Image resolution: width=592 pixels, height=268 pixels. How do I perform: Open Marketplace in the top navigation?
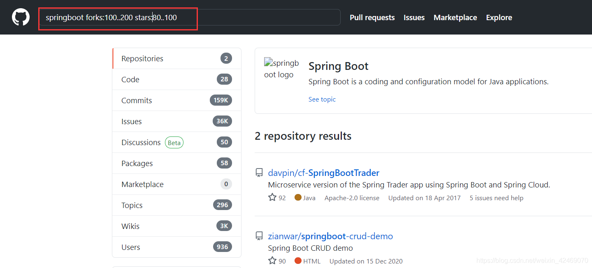coord(455,18)
